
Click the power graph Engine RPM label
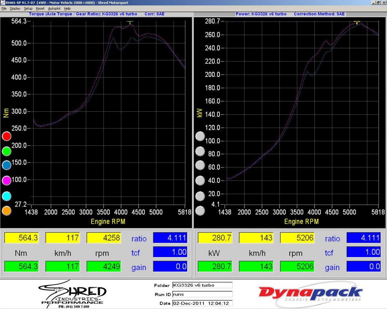tap(302, 221)
